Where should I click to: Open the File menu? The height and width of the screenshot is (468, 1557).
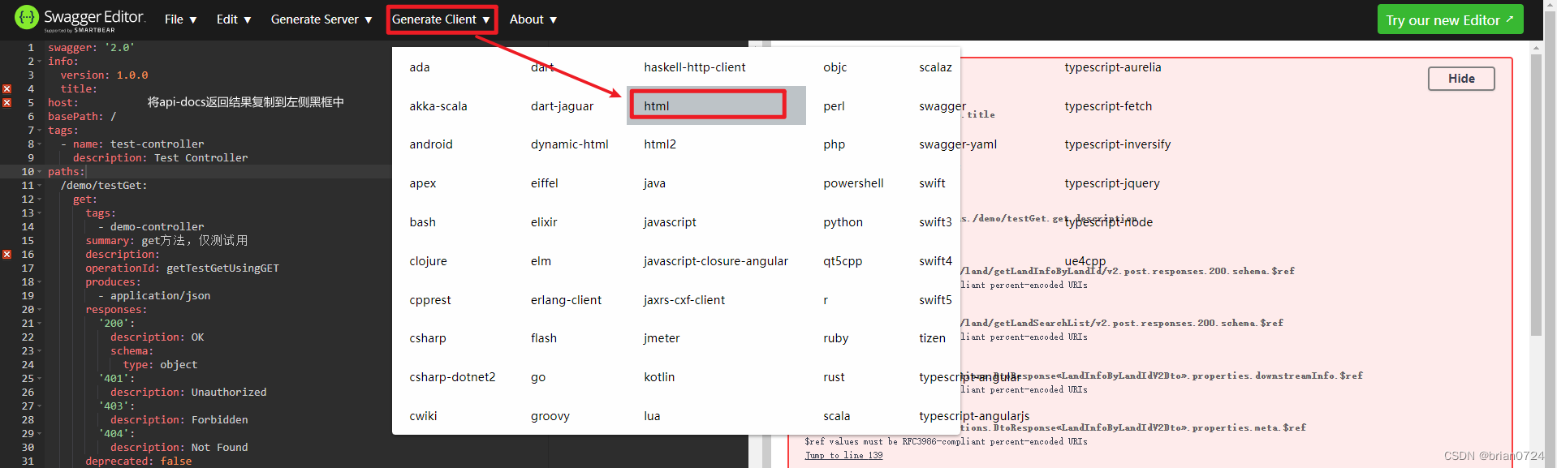180,19
